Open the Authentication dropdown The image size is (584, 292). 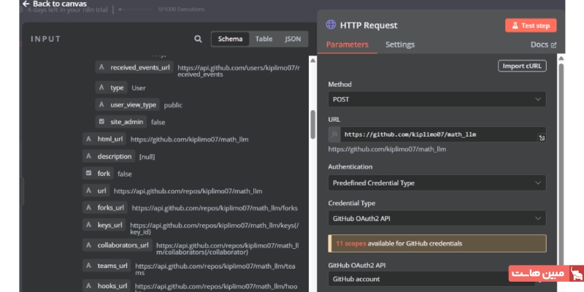point(437,183)
